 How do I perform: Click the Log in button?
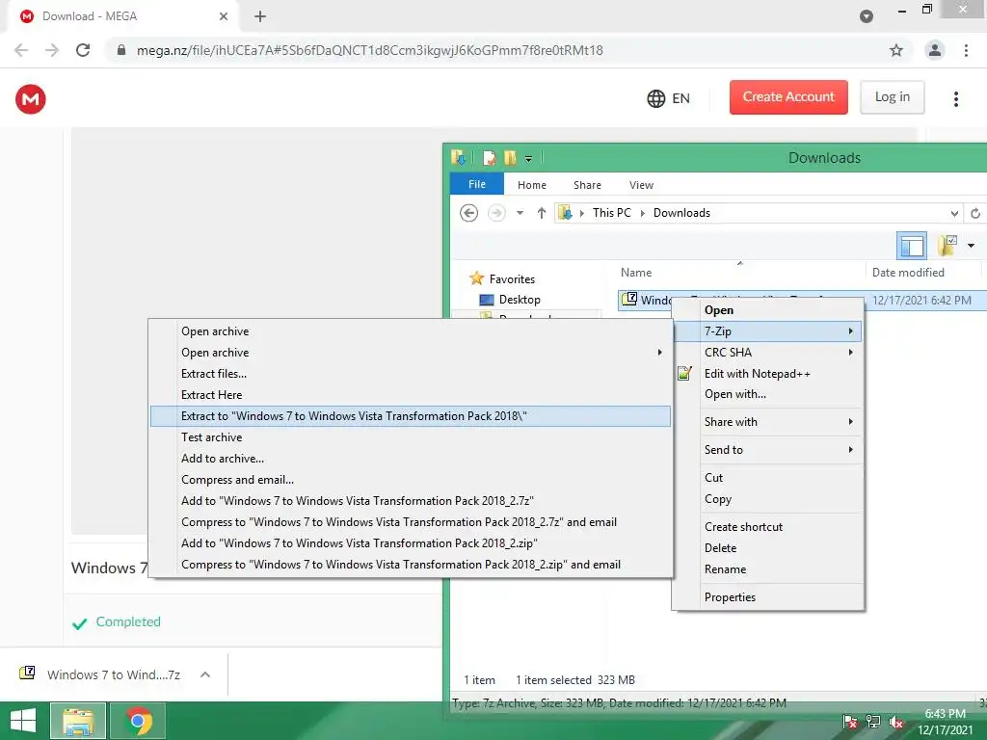pos(892,97)
